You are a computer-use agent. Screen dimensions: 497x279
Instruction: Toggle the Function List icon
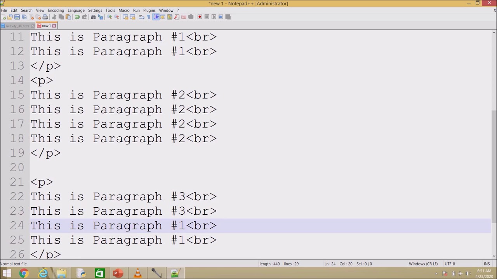coord(177,17)
